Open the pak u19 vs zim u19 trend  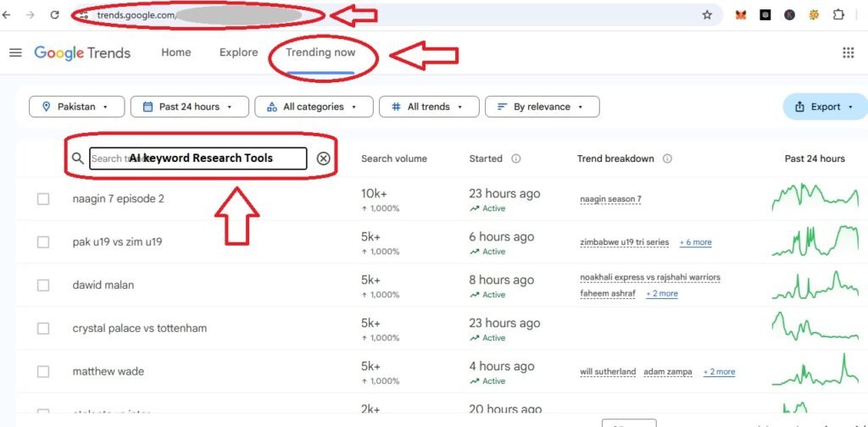point(117,241)
